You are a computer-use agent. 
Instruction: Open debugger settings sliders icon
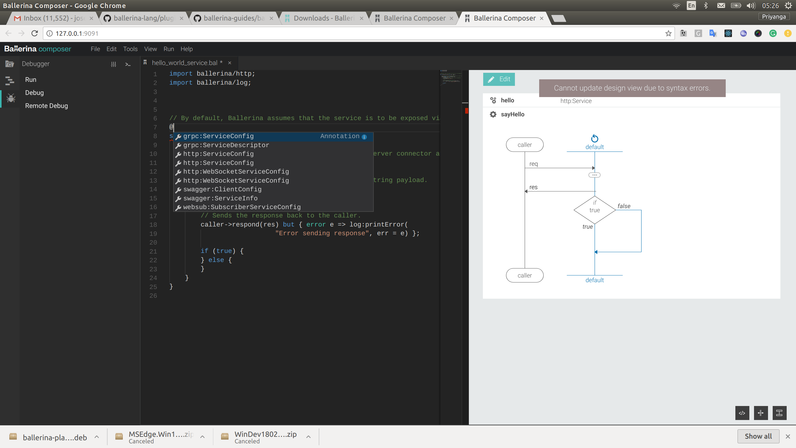pyautogui.click(x=113, y=64)
